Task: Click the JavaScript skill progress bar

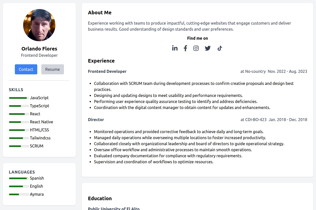Action: [x=19, y=98]
